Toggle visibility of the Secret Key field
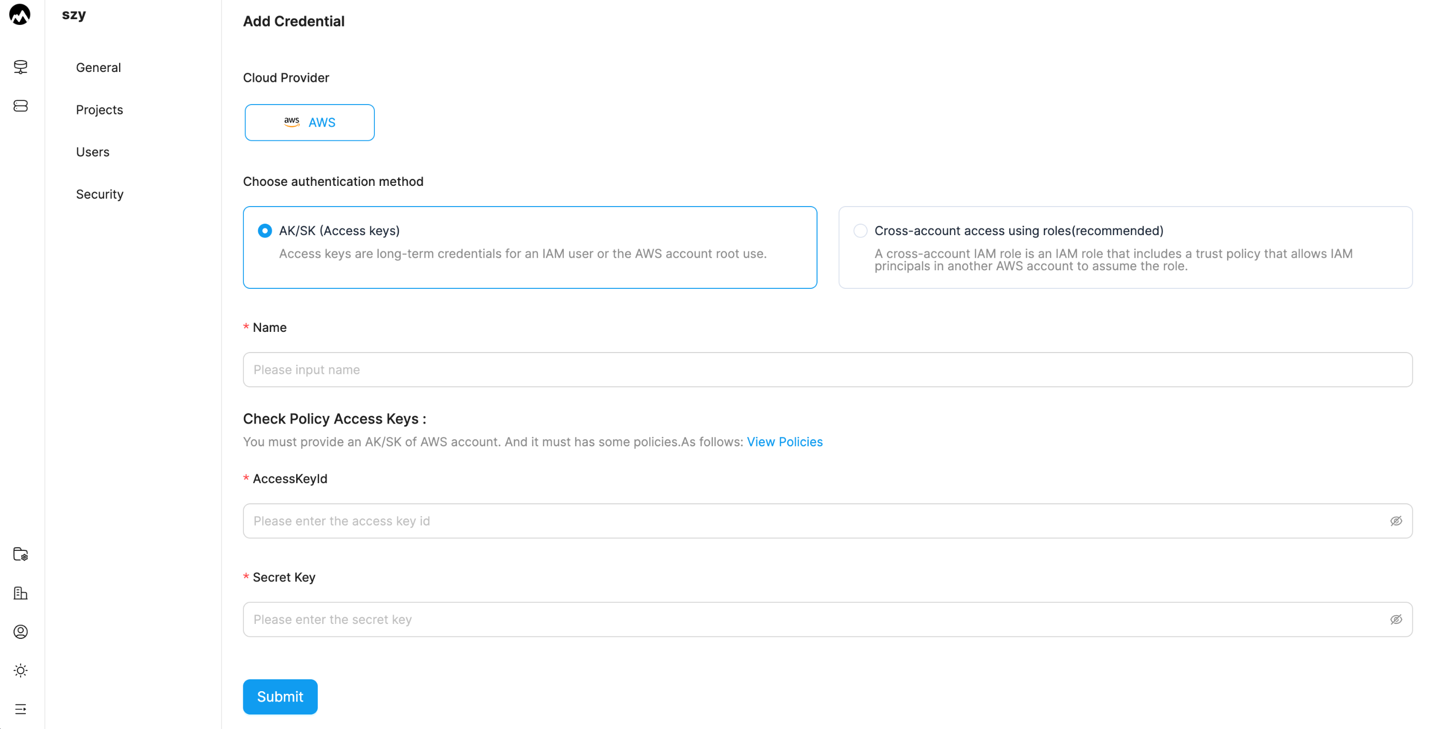This screenshot has height=729, width=1430. [x=1396, y=620]
